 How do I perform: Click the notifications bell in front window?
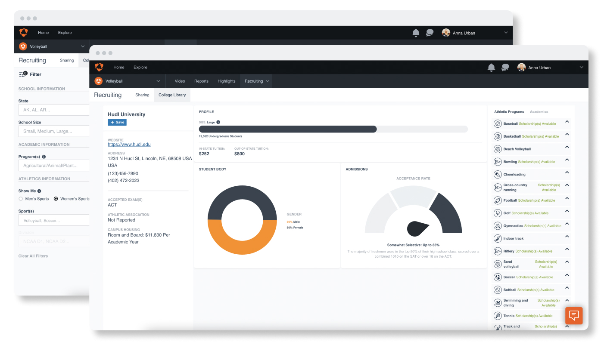(491, 68)
